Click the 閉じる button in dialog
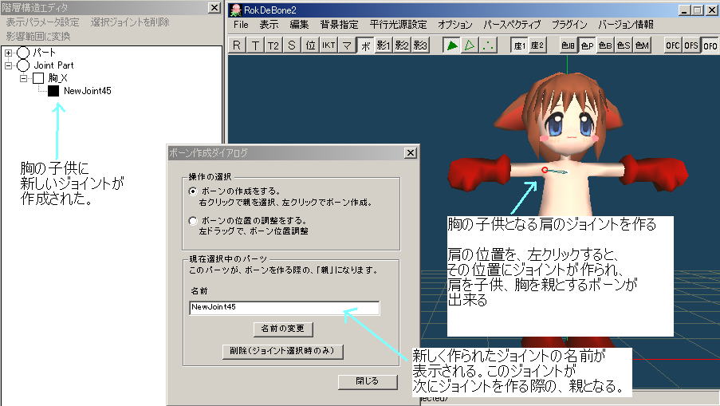720x406 pixels. point(367,381)
